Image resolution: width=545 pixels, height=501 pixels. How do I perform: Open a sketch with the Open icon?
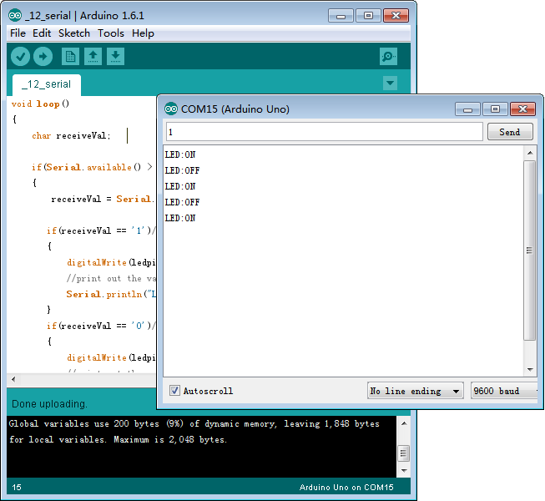coord(93,56)
